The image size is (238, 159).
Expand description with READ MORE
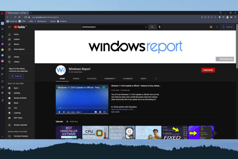pyautogui.click(x=115, y=112)
